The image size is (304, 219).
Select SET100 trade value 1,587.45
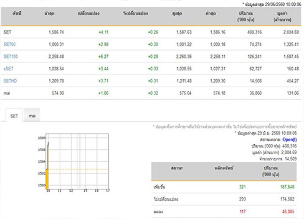[x=291, y=56]
